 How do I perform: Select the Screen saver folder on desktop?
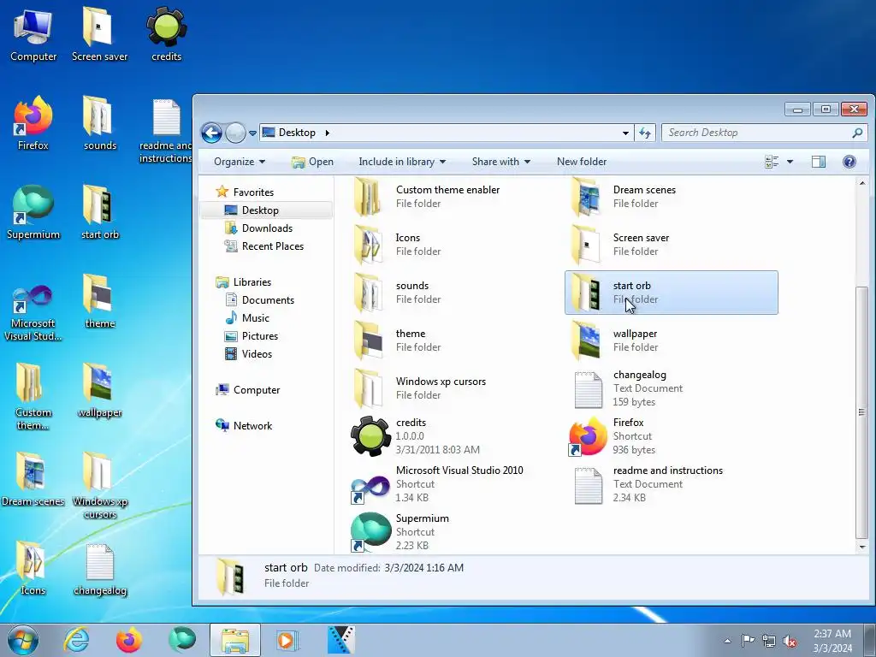click(x=99, y=34)
